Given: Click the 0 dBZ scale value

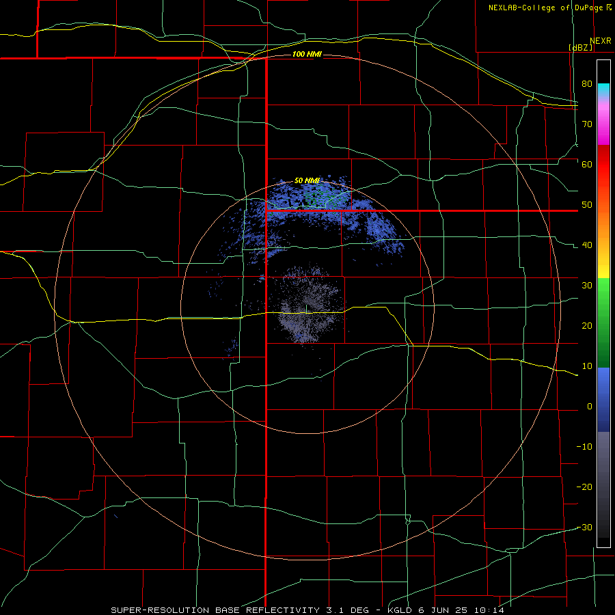Looking at the screenshot, I should pos(590,407).
